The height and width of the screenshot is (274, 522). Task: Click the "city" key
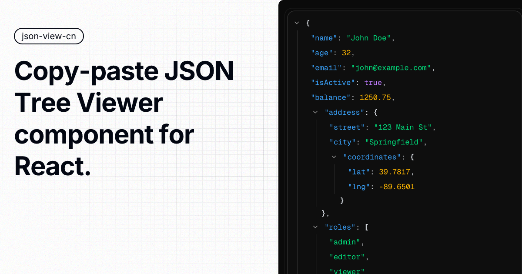coord(343,142)
